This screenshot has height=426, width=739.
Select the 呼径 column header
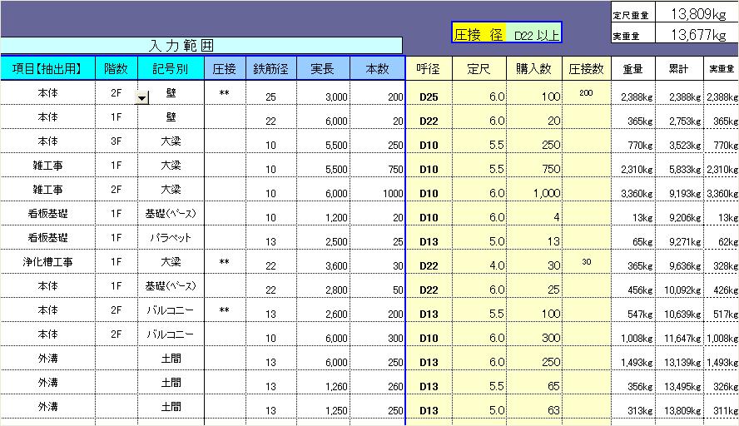pos(429,69)
